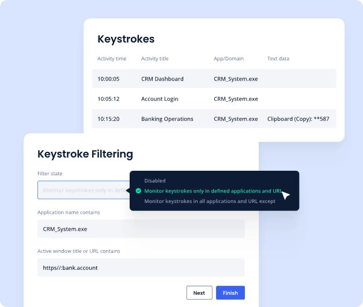This screenshot has width=363, height=307.
Task: Click the Clipboard (Copy): **587 text data
Action: coord(298,119)
